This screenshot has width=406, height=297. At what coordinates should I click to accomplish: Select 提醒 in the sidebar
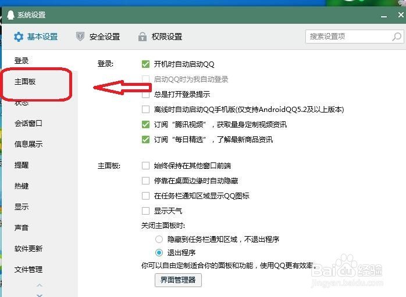point(22,165)
